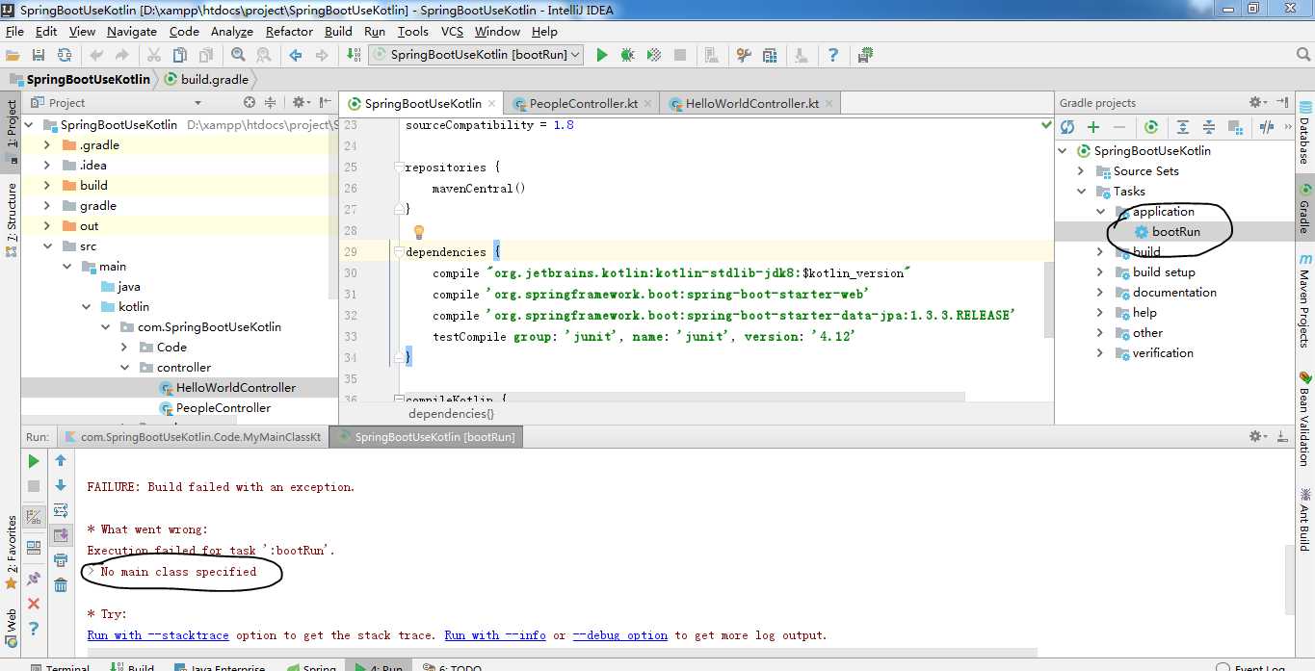This screenshot has width=1315, height=671.
Task: Open the VCS menu
Action: (x=452, y=31)
